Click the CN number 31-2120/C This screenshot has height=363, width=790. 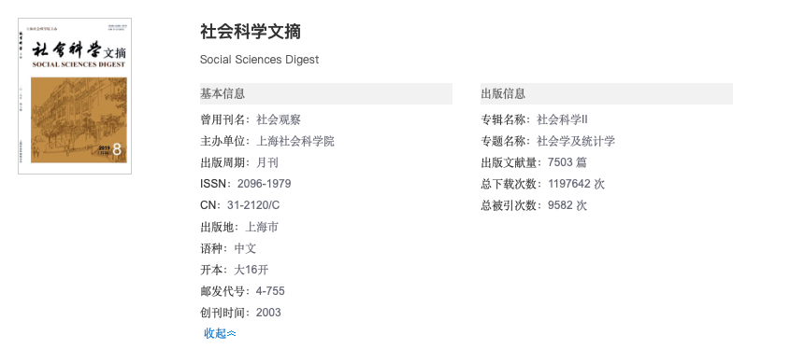(x=253, y=205)
